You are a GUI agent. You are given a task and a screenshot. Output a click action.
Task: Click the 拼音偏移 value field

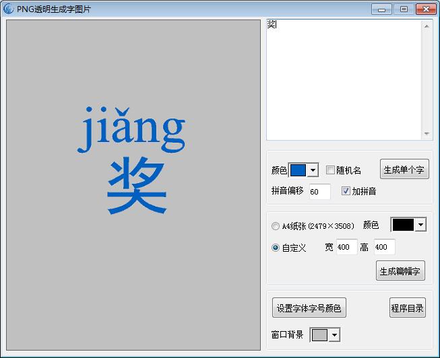coord(320,192)
